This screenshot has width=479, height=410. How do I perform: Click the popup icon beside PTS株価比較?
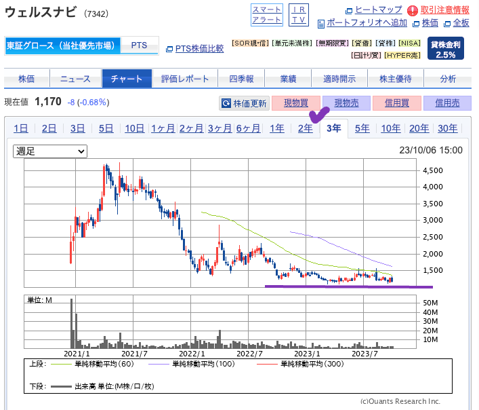[x=169, y=49]
